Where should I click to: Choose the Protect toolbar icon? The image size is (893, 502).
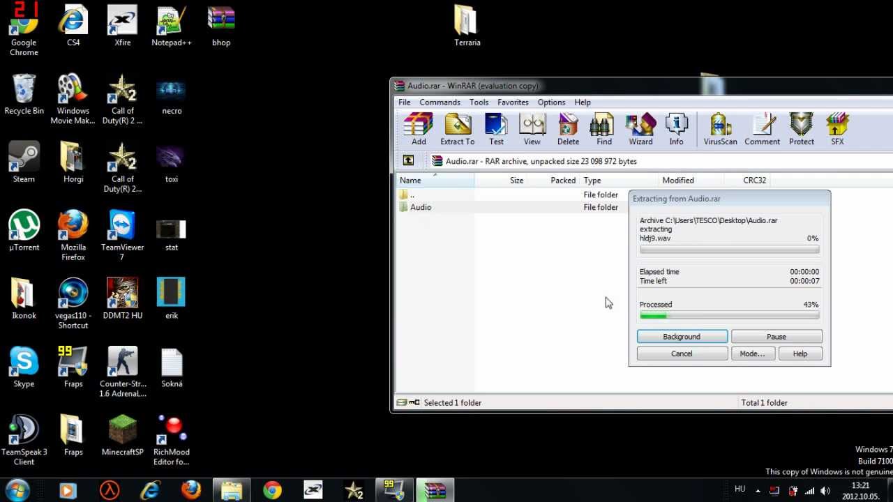[801, 130]
